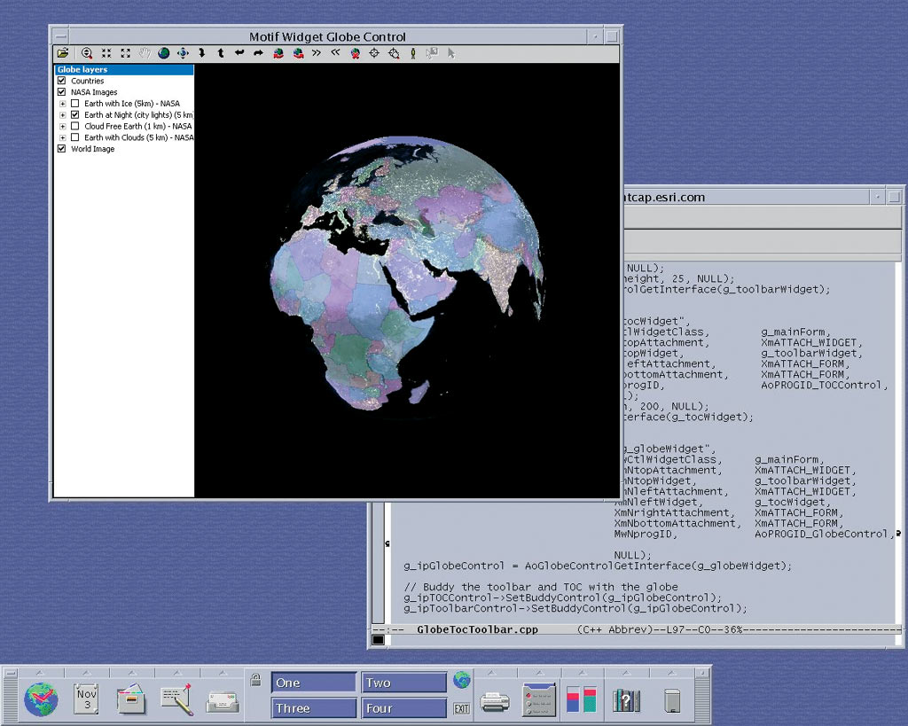Switch to workspace Three
908x726 pixels.
click(x=313, y=708)
